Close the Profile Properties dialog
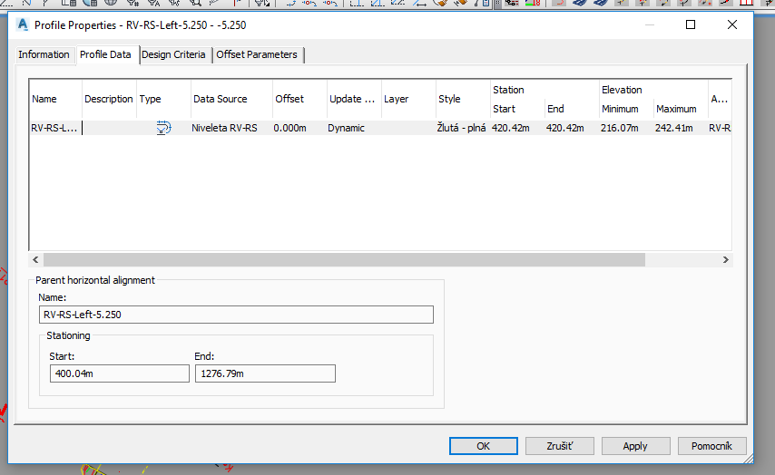 tap(732, 24)
